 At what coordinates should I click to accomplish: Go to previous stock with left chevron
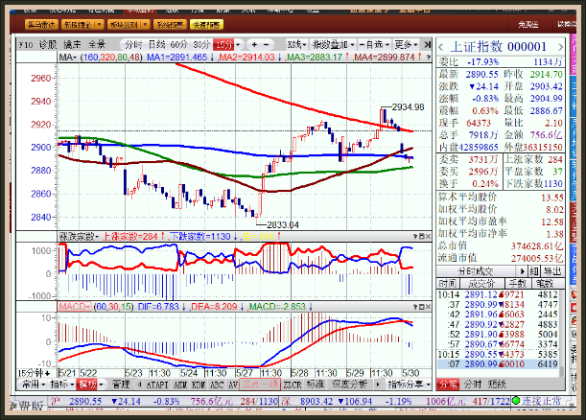point(441,47)
